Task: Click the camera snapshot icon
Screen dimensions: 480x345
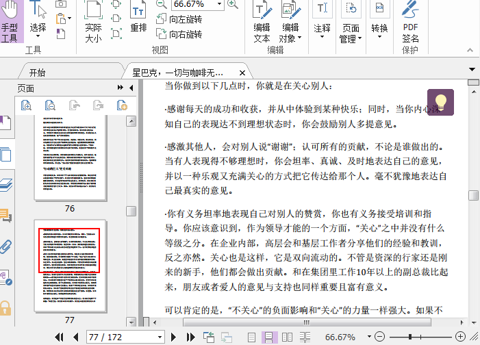Action: tap(61, 3)
